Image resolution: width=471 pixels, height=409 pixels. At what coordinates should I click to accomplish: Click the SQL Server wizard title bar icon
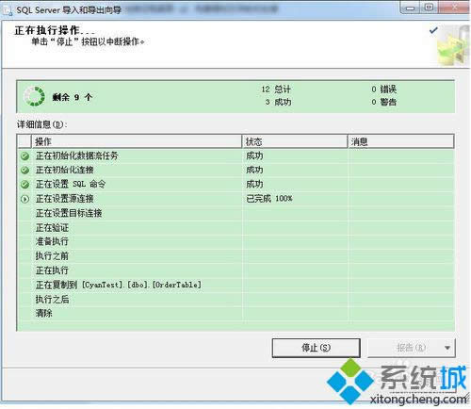tap(7, 10)
